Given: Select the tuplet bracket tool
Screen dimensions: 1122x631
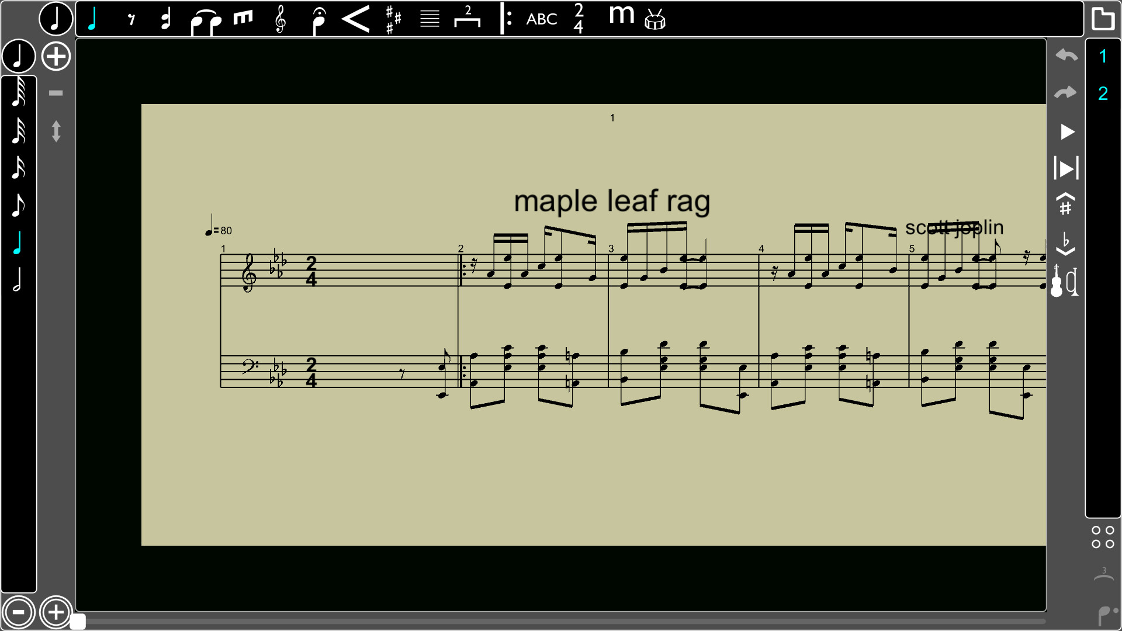Looking at the screenshot, I should point(467,19).
